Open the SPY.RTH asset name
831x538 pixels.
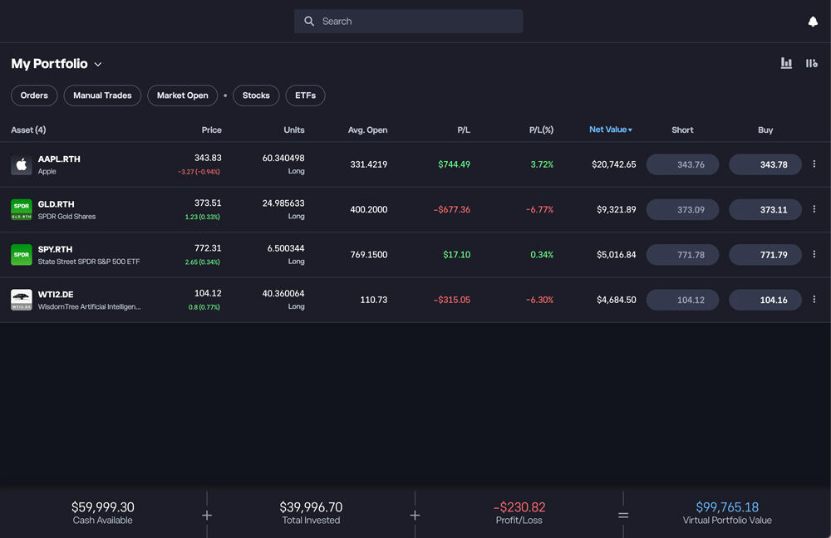click(x=55, y=249)
